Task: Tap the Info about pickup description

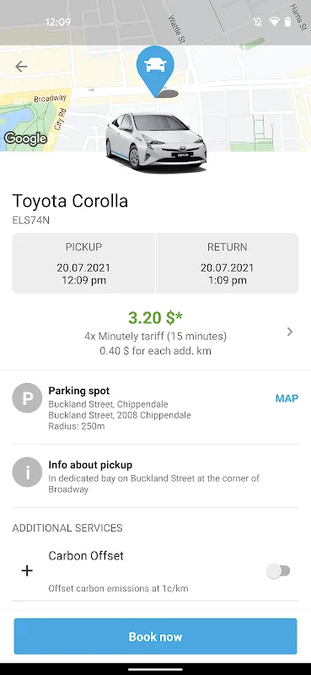Action: 153,483
